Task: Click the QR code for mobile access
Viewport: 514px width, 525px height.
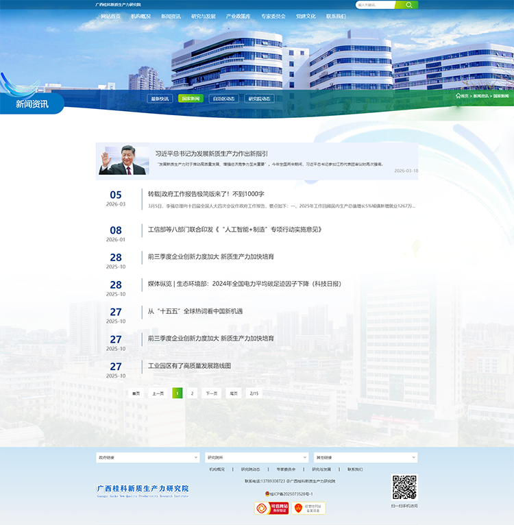Action: (x=404, y=487)
